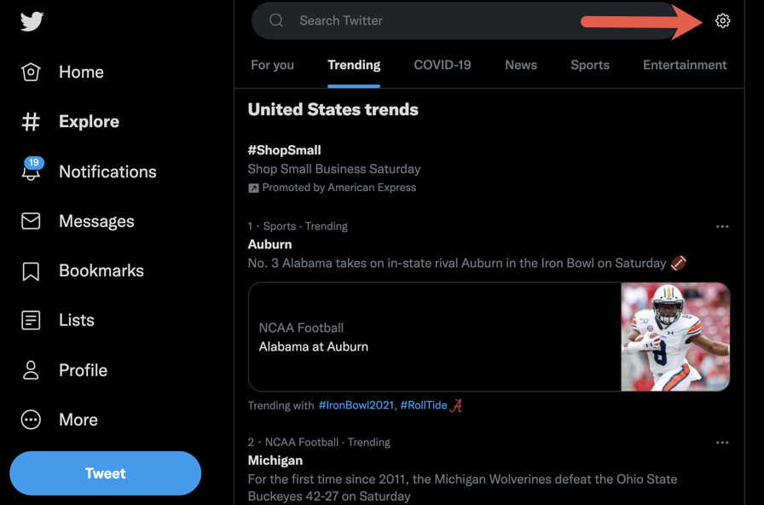Click the Explore hashtag icon
Image resolution: width=764 pixels, height=505 pixels.
tap(31, 122)
